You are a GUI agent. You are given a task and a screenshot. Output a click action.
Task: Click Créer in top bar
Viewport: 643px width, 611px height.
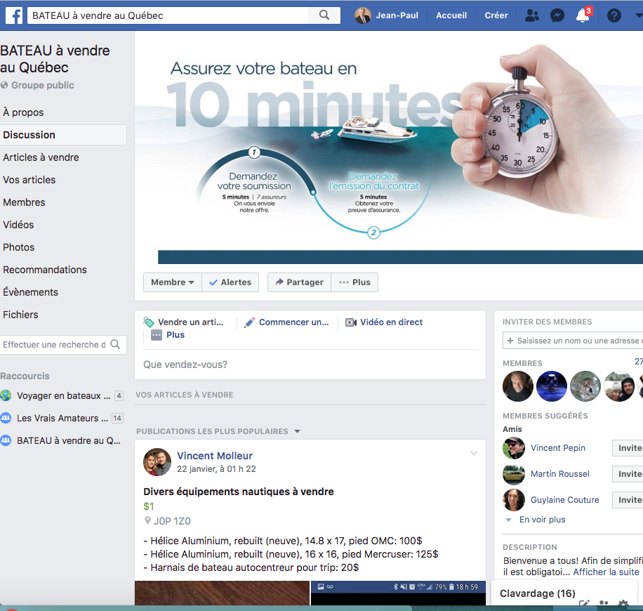pyautogui.click(x=496, y=15)
